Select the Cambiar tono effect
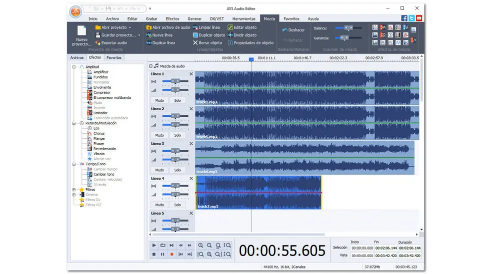 coord(103,174)
